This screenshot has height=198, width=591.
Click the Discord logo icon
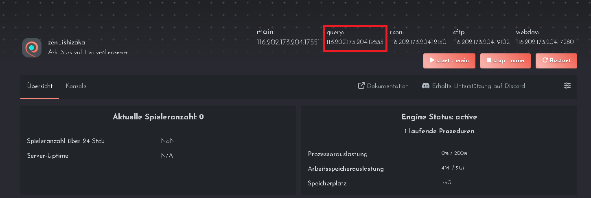[426, 86]
